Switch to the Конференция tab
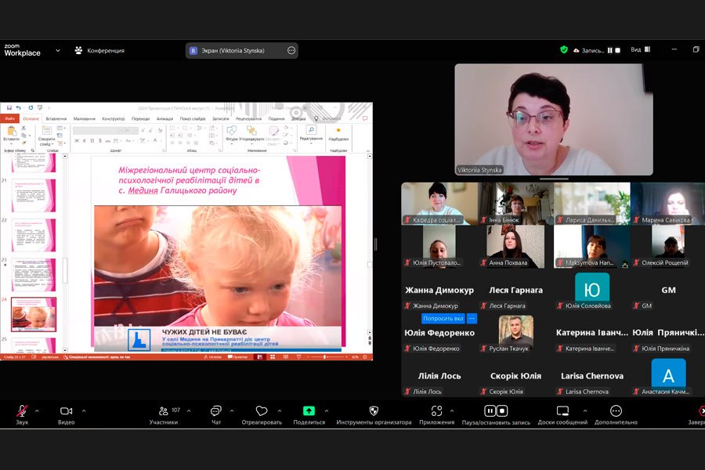The image size is (705, 470). (99, 51)
